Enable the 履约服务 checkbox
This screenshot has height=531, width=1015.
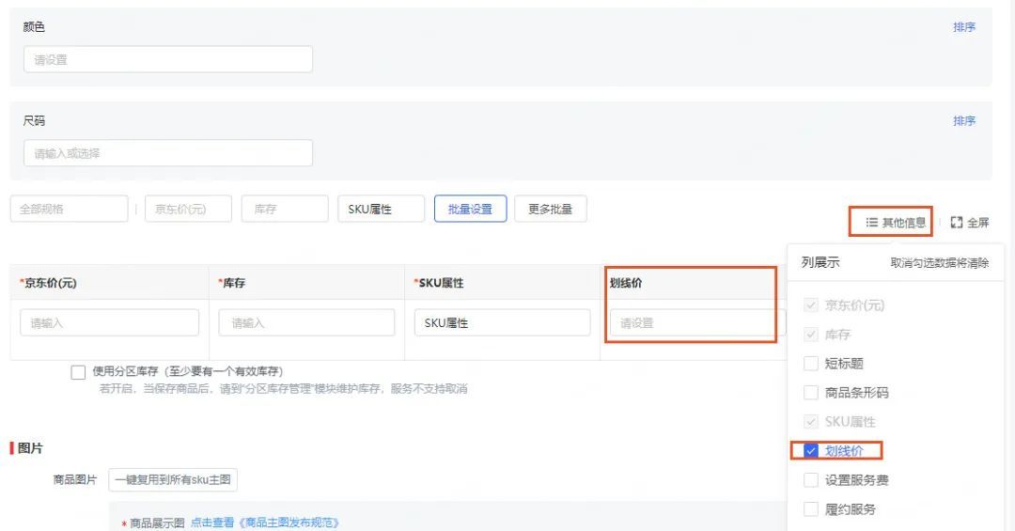811,509
